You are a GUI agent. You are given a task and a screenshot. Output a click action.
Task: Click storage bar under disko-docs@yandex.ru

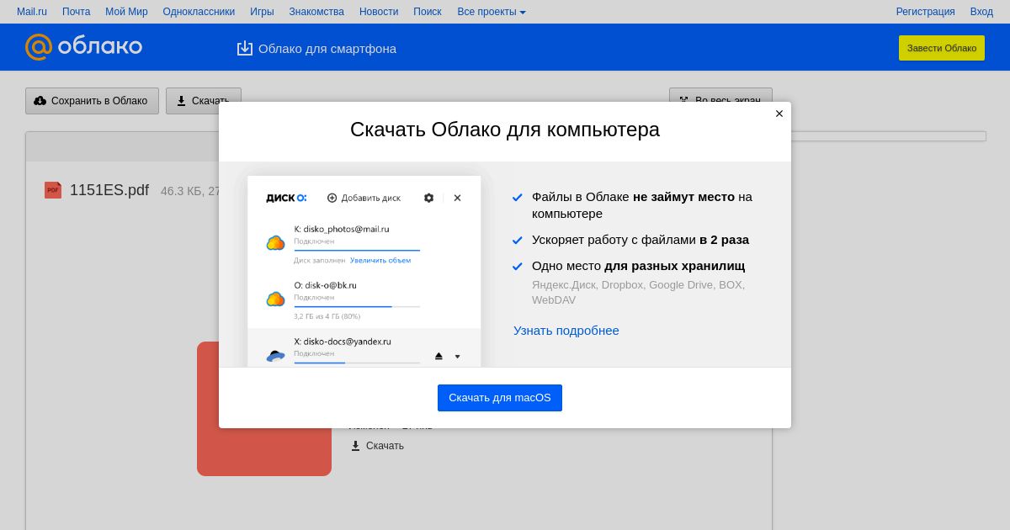357,363
